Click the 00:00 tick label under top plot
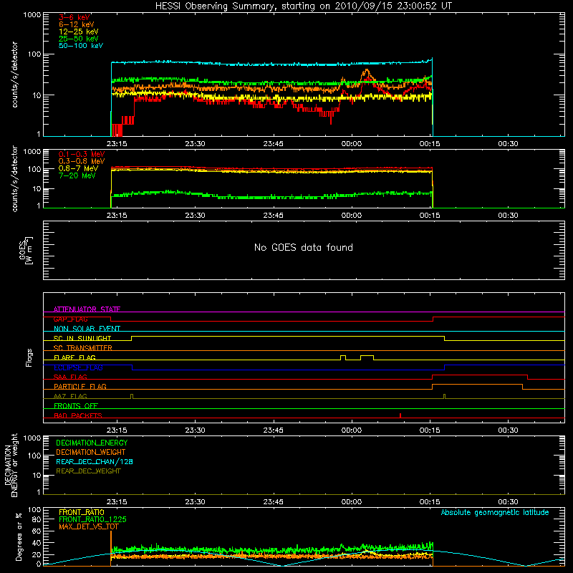The image size is (573, 573). [352, 144]
